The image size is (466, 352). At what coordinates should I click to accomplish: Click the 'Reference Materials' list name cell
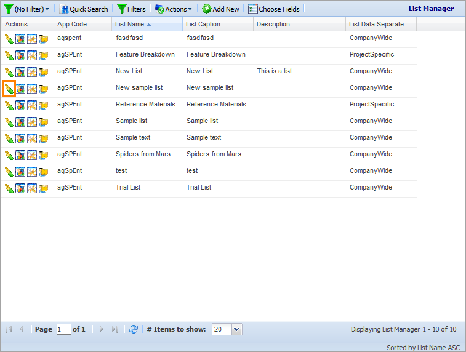(145, 104)
